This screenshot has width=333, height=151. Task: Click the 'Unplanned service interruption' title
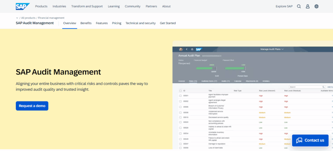pyautogui.click(x=216, y=112)
